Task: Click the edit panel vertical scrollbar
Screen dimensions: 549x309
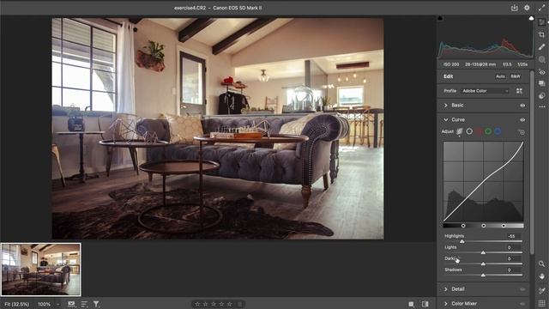Action: pos(532,161)
